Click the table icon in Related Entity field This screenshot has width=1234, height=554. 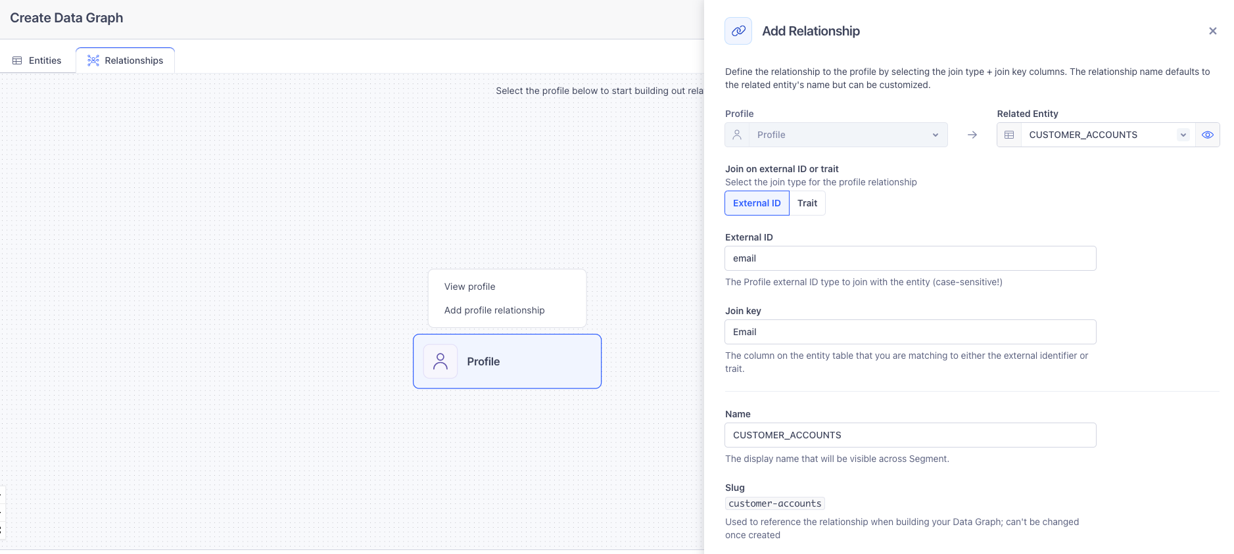1009,135
